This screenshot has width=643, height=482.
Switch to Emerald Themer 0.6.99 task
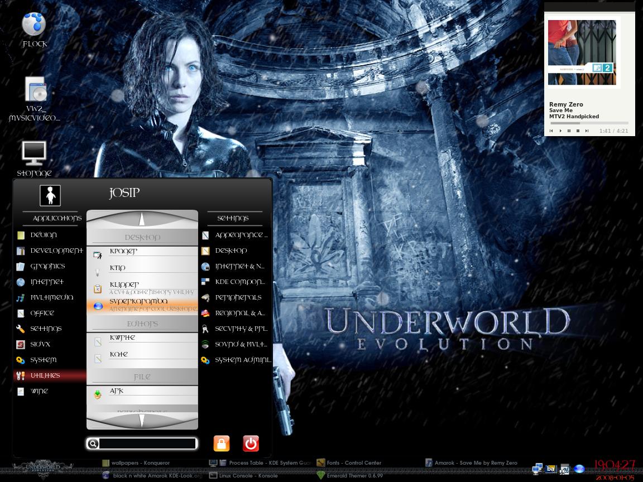(350, 475)
